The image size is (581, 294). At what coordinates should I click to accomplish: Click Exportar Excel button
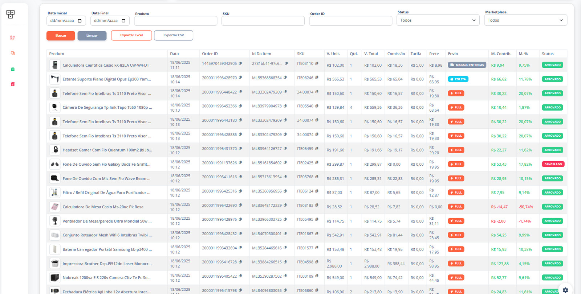[131, 35]
